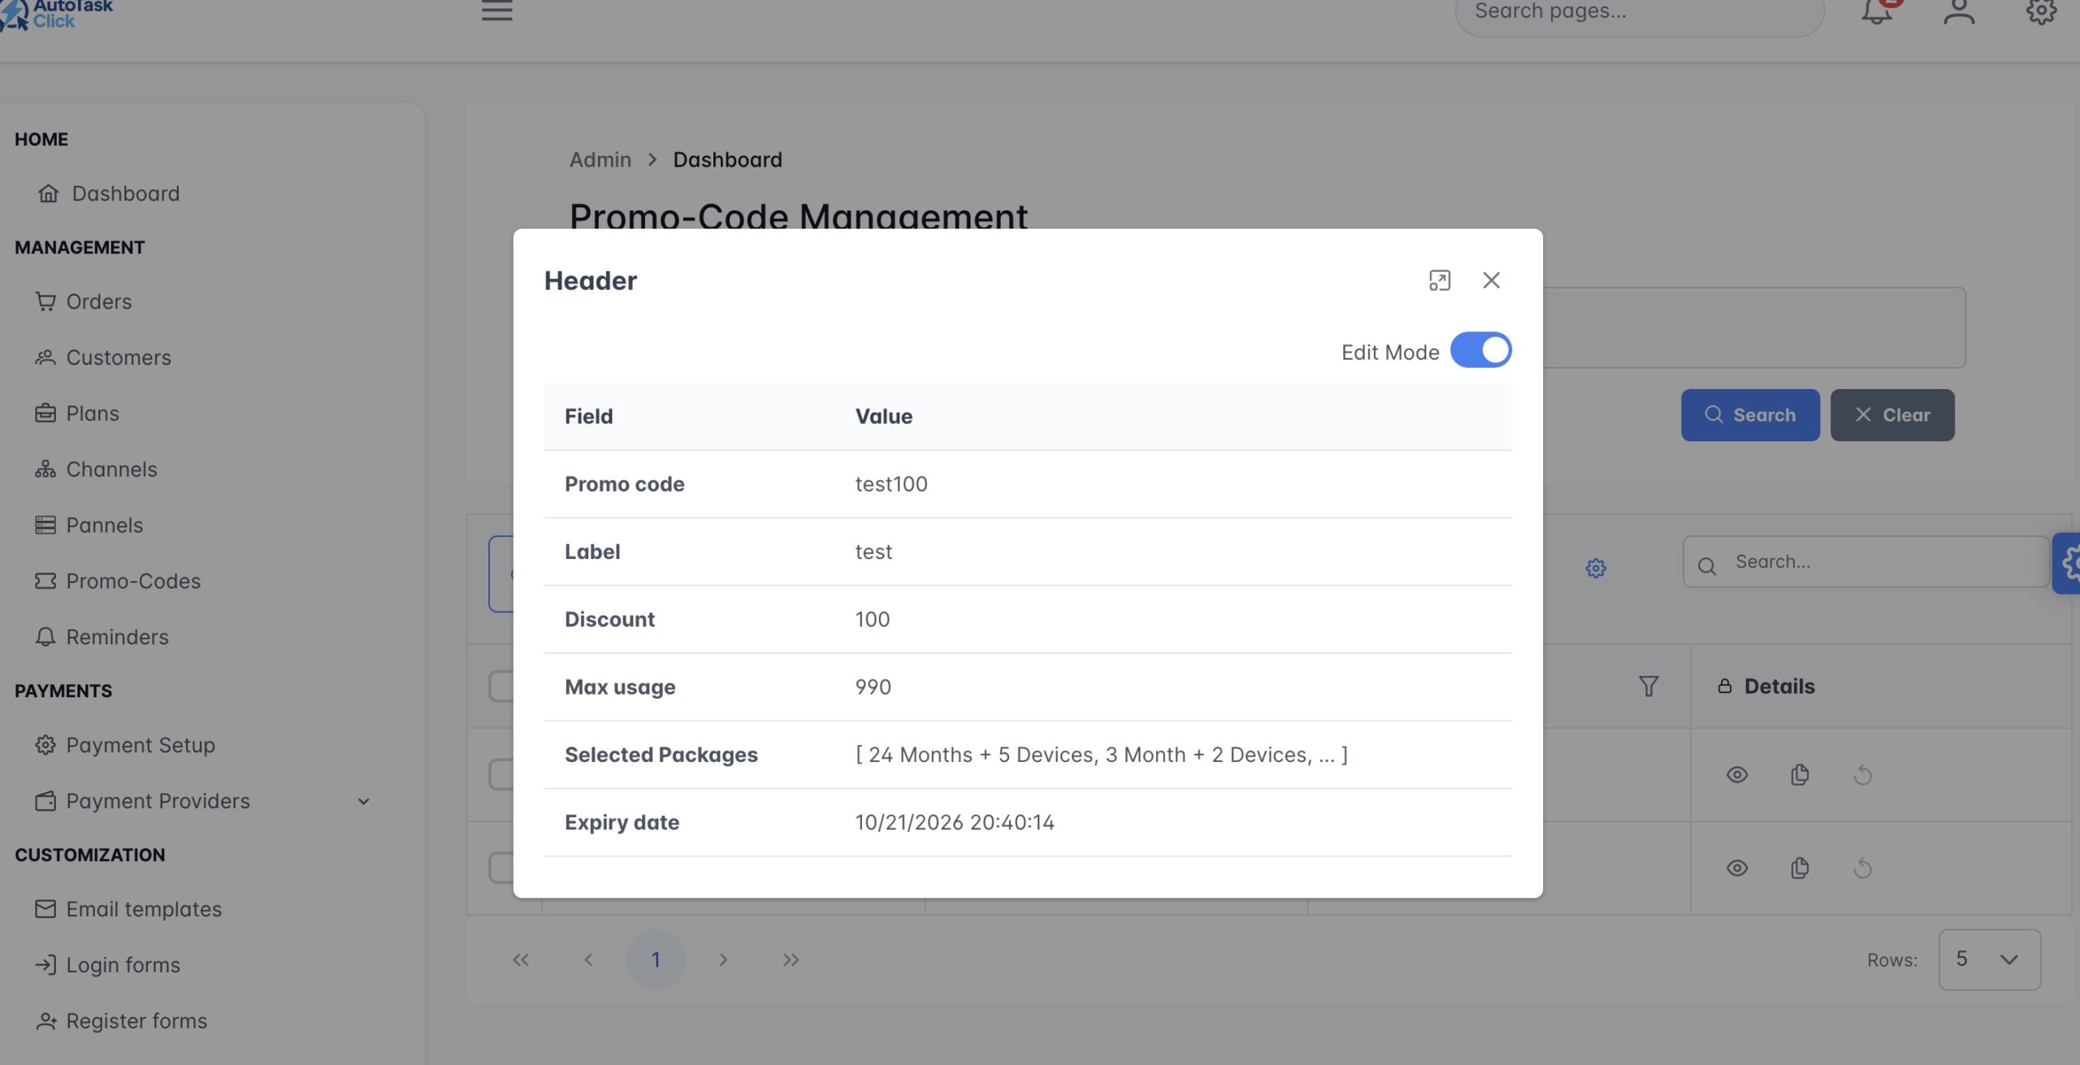Viewport: 2080px width, 1065px height.
Task: Close the Header dialog
Action: click(x=1491, y=280)
